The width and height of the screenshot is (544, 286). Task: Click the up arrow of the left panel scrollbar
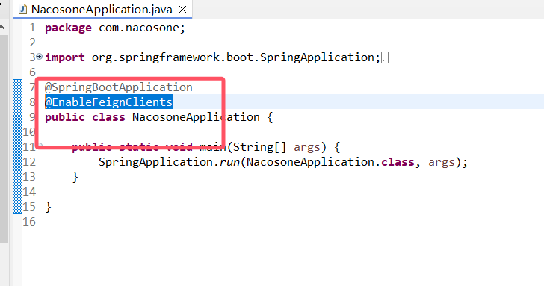coord(2,28)
